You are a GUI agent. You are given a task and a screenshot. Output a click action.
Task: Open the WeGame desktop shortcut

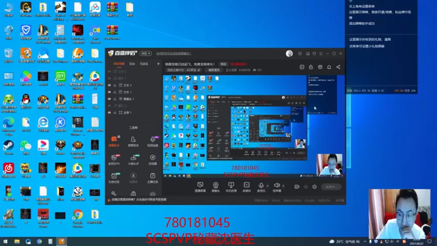26,9
